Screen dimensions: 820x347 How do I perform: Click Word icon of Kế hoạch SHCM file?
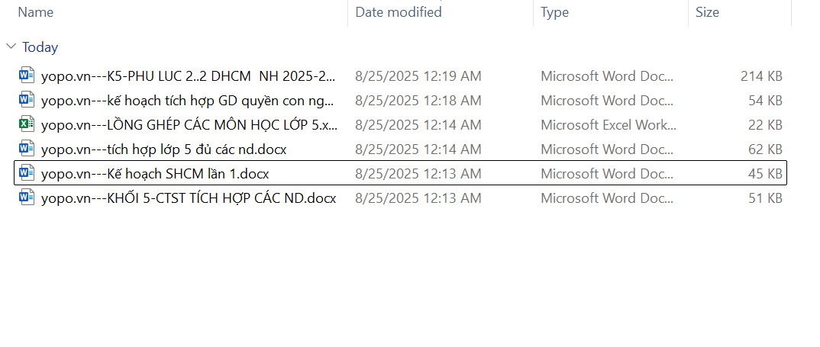(x=27, y=173)
